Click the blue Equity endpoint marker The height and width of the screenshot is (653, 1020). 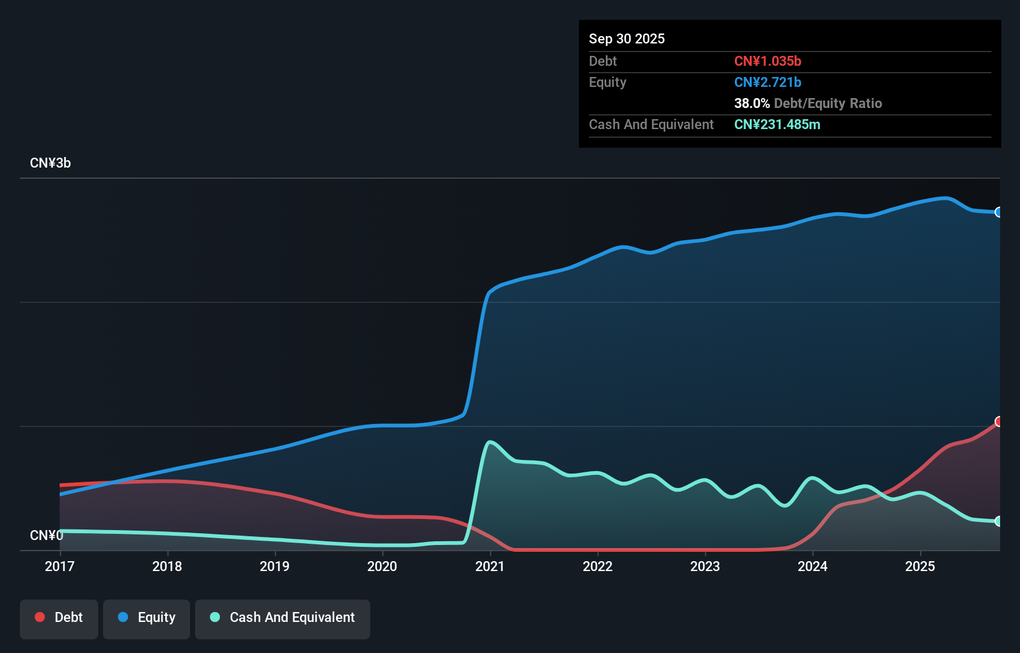coord(999,212)
